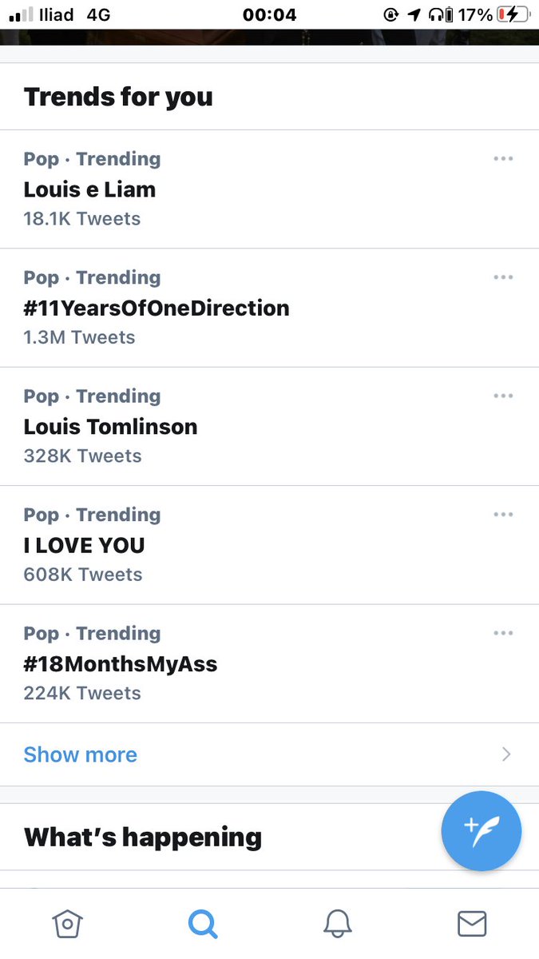Open more options for #11YearsOfOneDirection trend

tap(503, 277)
